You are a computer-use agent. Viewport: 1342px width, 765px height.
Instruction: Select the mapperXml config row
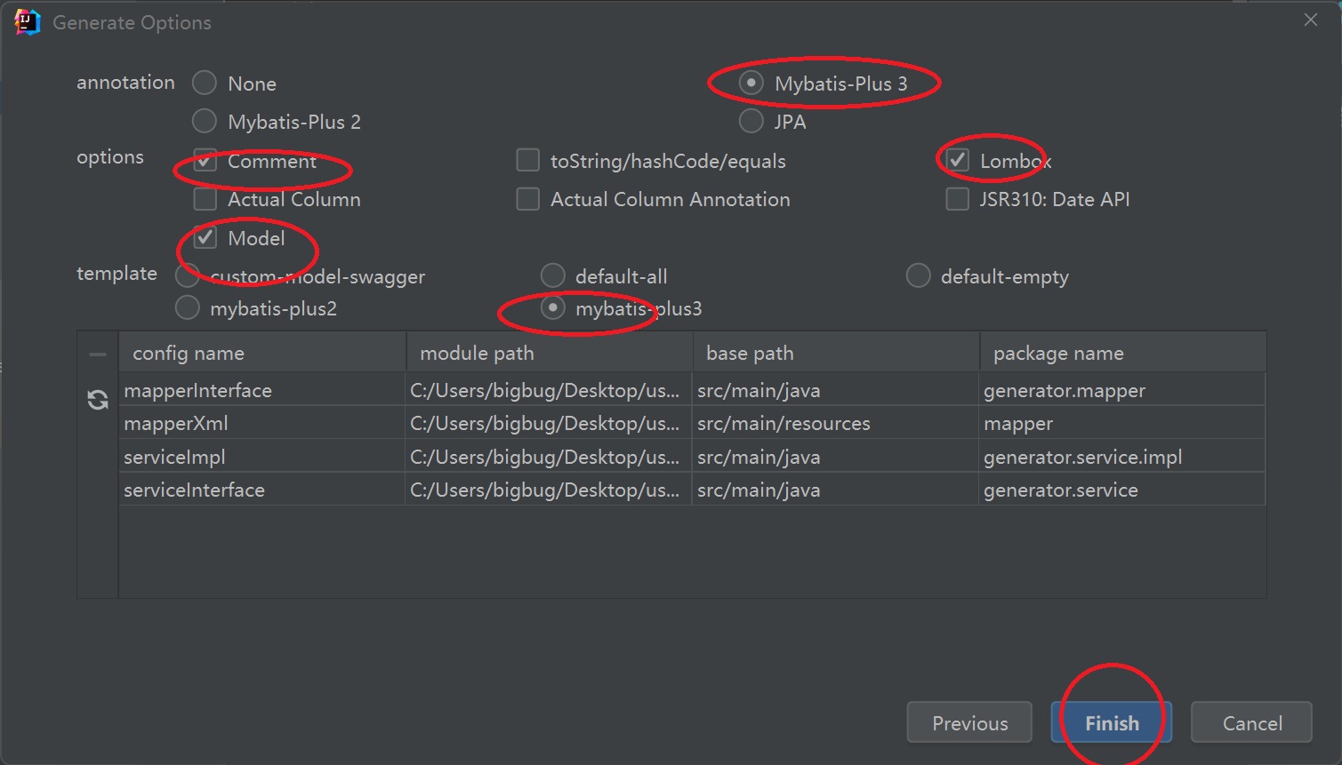click(x=692, y=423)
